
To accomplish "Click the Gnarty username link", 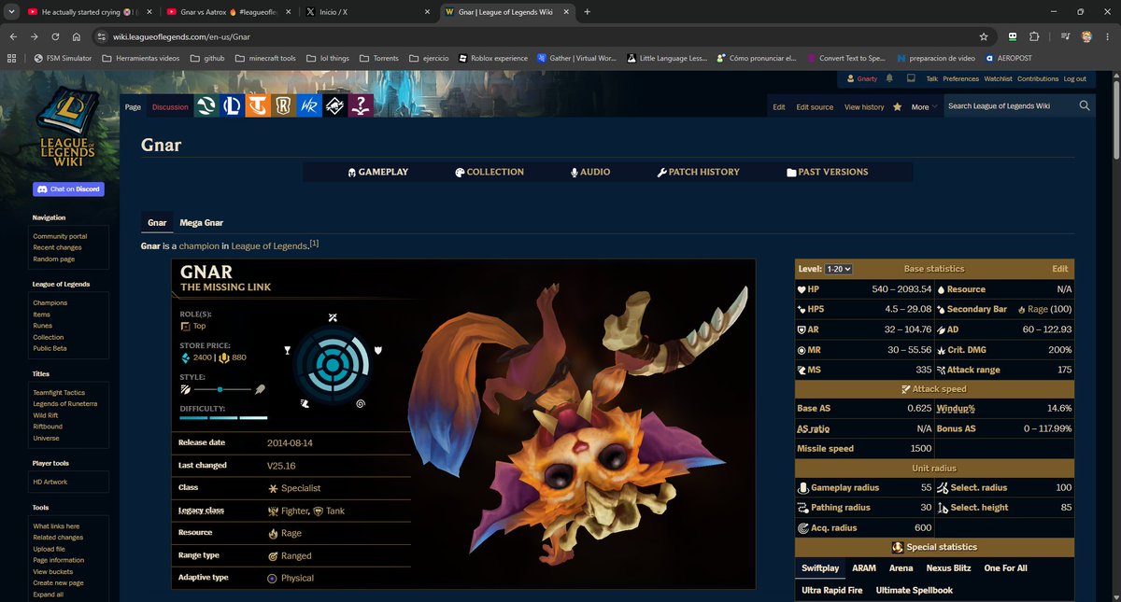I will click(x=867, y=79).
